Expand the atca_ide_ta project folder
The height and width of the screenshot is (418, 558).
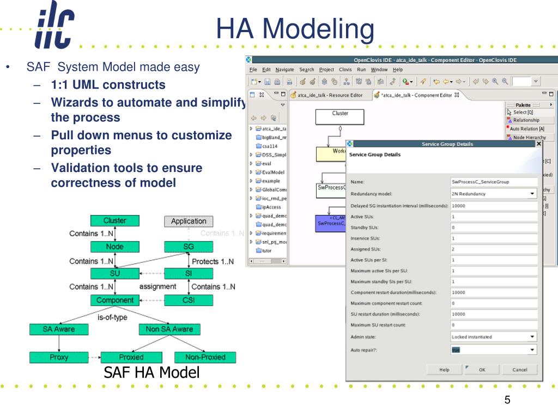point(251,128)
